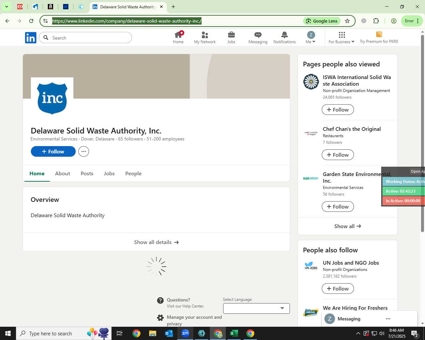The image size is (425, 340).
Task: Show hidden system tray icons
Action: pyautogui.click(x=358, y=333)
